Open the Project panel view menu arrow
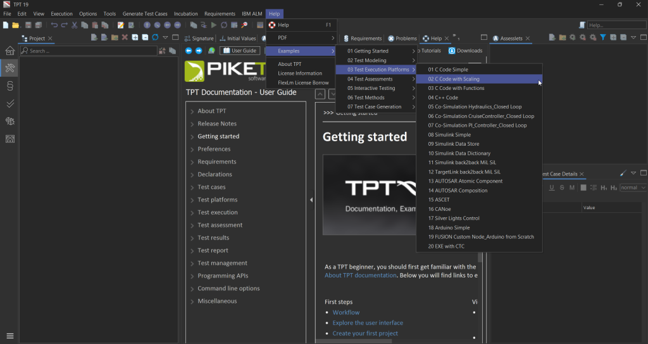Screen dimensions: 648x344 [x=165, y=38]
